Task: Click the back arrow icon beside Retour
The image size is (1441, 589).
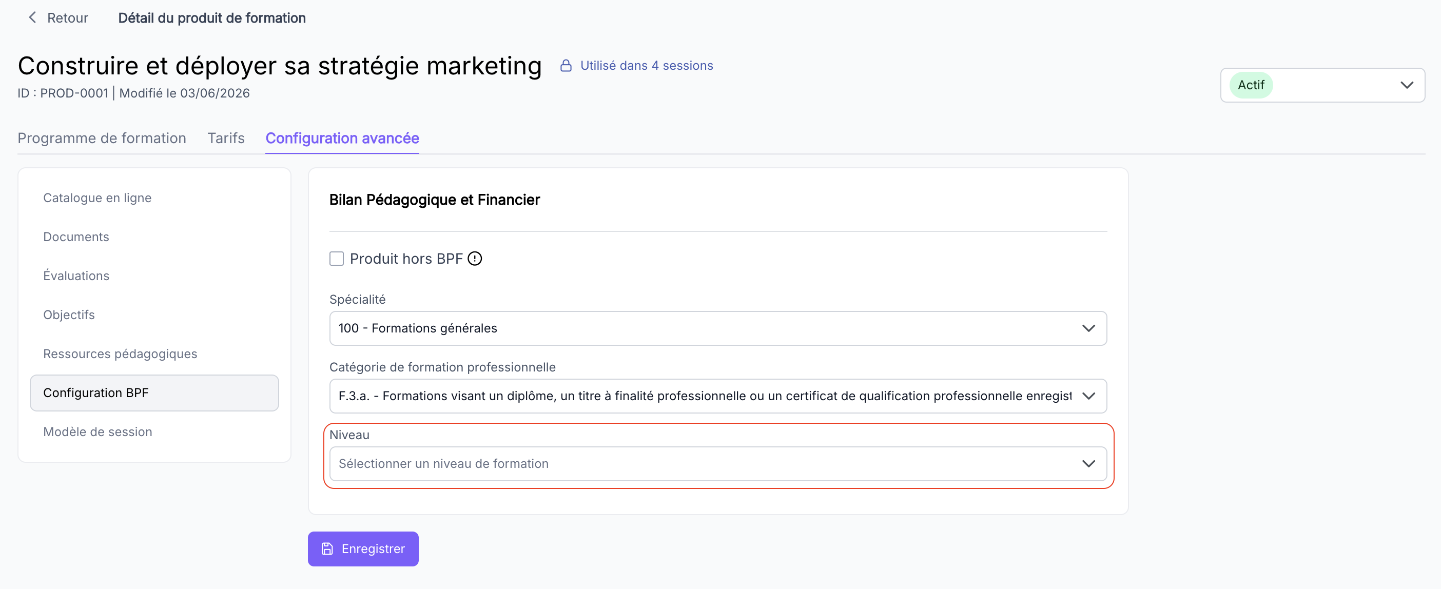Action: [32, 18]
